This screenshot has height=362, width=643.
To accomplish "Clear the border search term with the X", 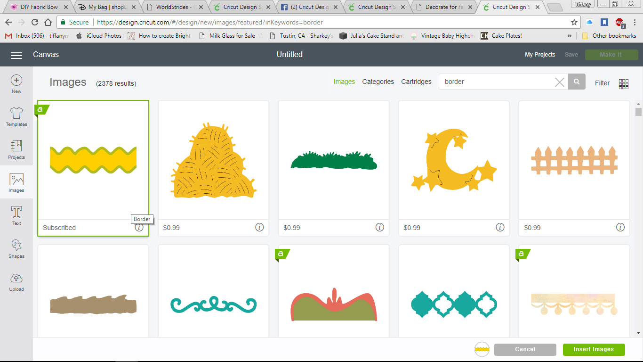I will coord(559,82).
